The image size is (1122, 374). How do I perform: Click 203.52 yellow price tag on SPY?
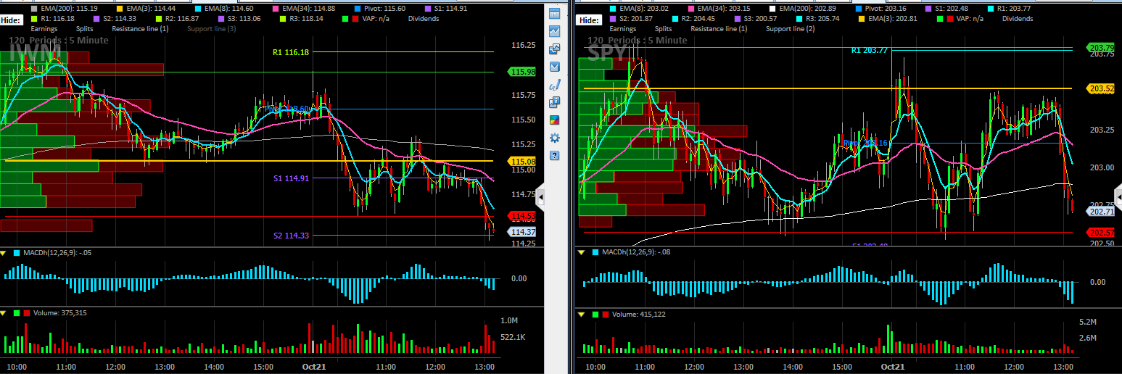[1100, 88]
